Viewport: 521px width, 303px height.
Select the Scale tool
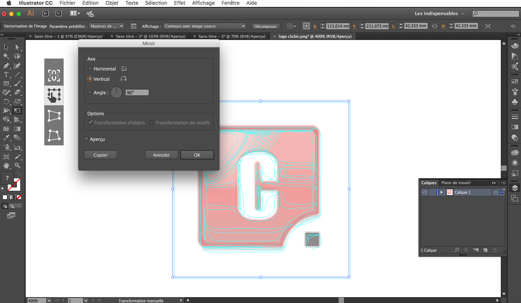click(x=17, y=102)
